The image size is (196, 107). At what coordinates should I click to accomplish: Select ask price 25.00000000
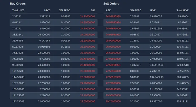[113, 41]
